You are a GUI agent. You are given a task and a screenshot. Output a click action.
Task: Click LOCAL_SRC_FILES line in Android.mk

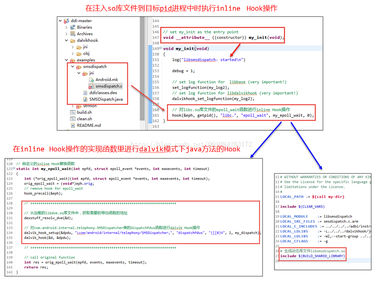(x=319, y=221)
